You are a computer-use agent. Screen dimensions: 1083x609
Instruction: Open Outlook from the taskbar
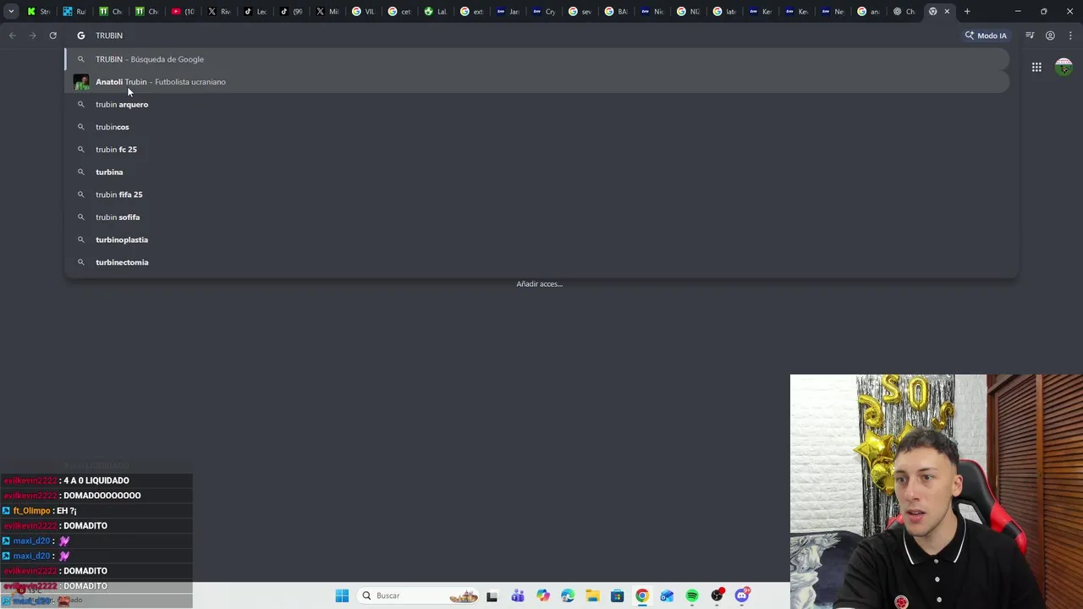tap(667, 595)
